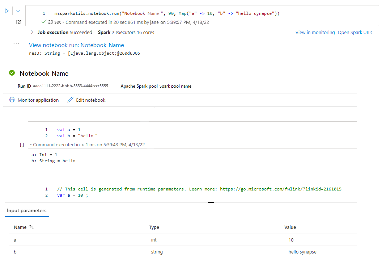
Task: Click the Edit notebook pencil icon
Action: [x=70, y=100]
